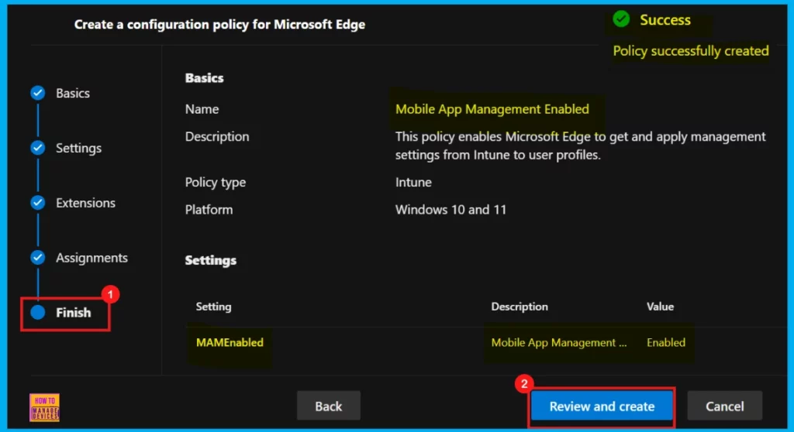Cancel the policy creation
The height and width of the screenshot is (432, 794).
click(x=725, y=406)
